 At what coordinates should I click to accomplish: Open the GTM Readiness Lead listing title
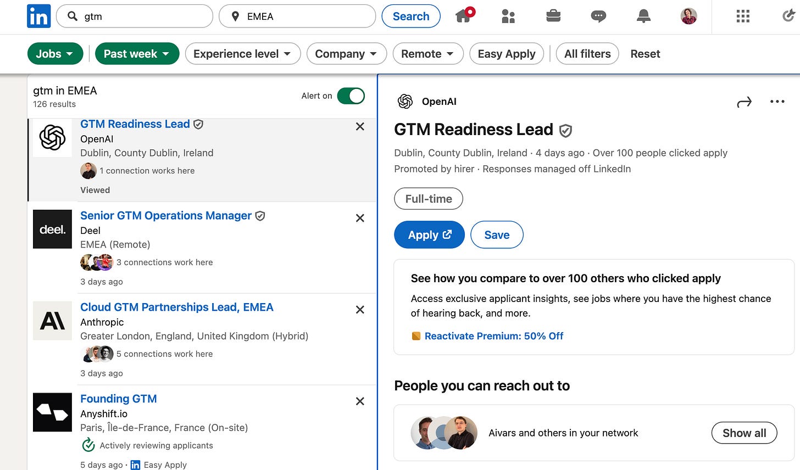tap(135, 124)
